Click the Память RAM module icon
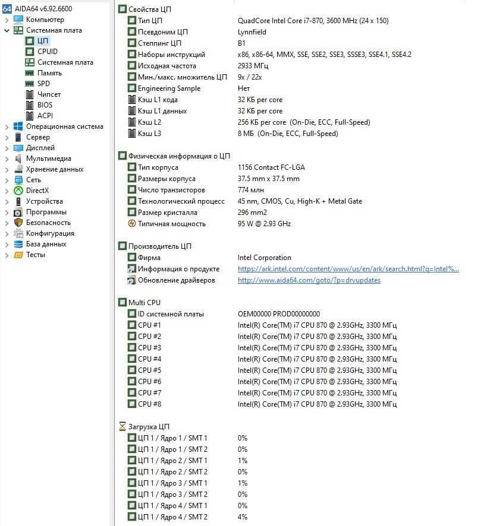This screenshot has width=500, height=526. (x=30, y=73)
